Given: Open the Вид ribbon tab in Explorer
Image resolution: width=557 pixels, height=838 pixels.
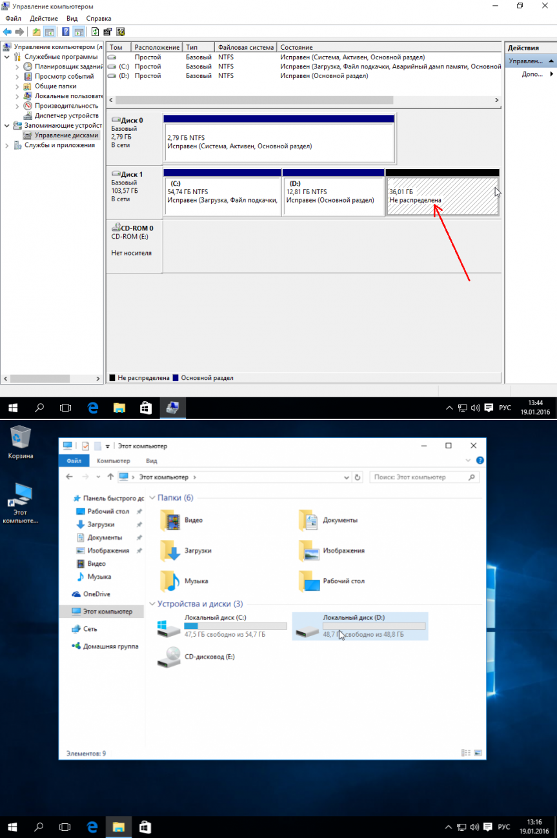Looking at the screenshot, I should pyautogui.click(x=152, y=461).
